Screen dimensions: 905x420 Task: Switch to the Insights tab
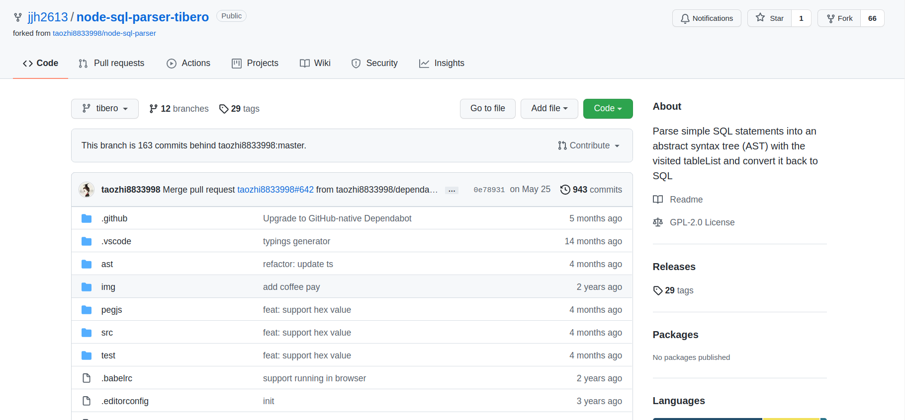(442, 63)
